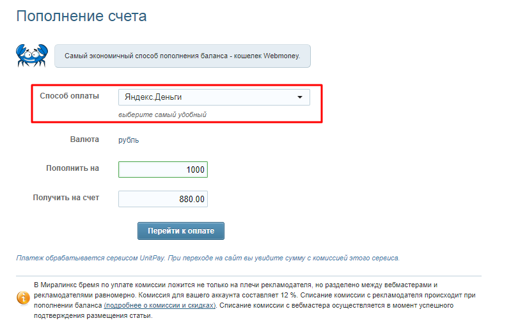Image resolution: width=511 pixels, height=332 pixels.
Task: Click the hint 'выберите самый удобный'
Action: click(162, 115)
